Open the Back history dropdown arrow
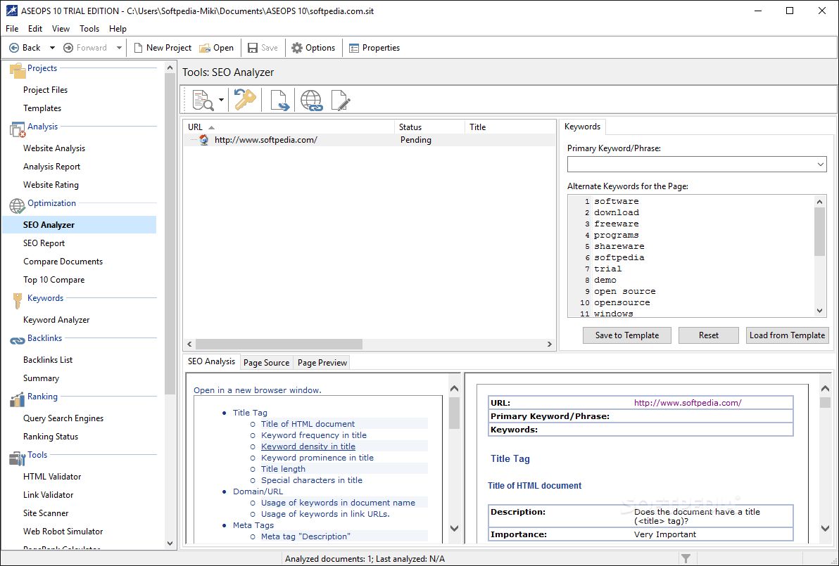This screenshot has height=566, width=839. click(x=52, y=48)
